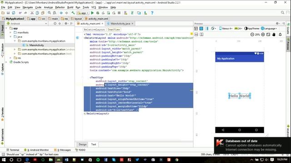Click RelativeLayout in the editor breadcrumb

coord(94,29)
